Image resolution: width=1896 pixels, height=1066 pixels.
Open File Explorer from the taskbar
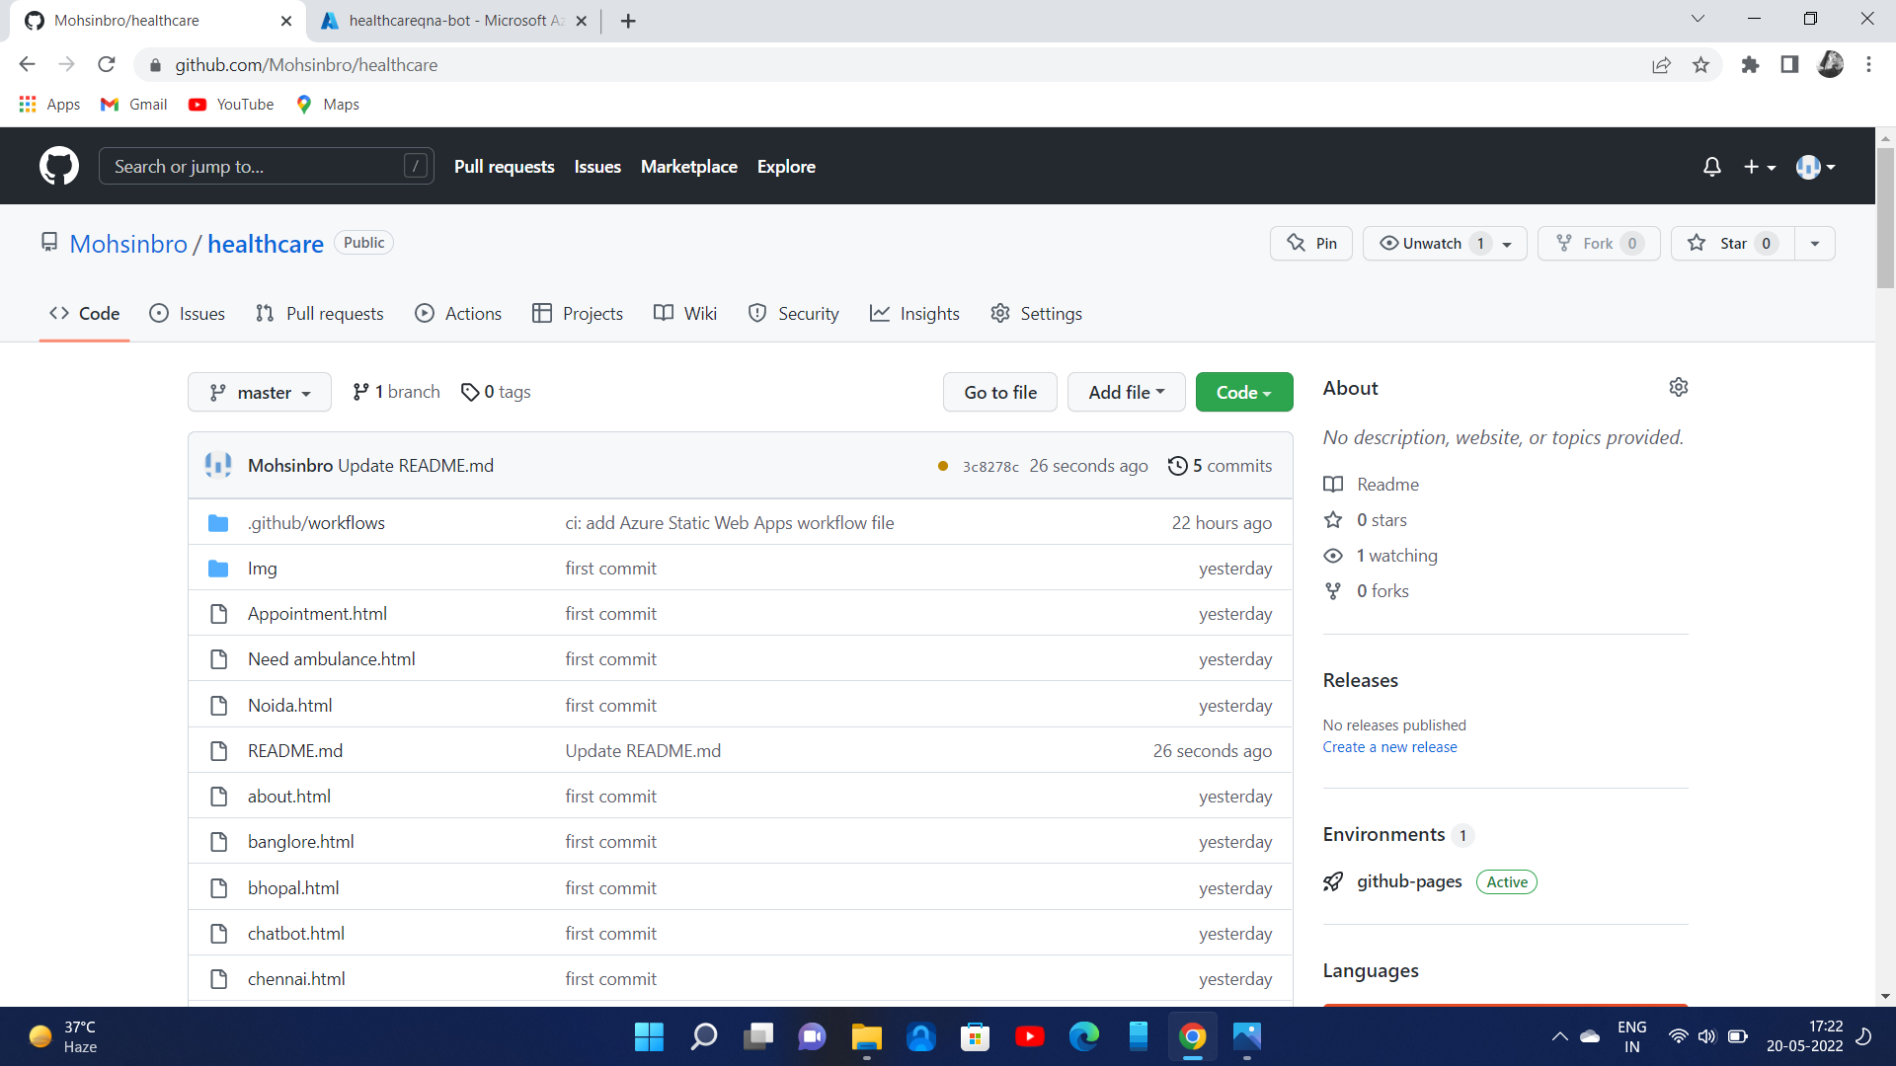click(x=866, y=1036)
